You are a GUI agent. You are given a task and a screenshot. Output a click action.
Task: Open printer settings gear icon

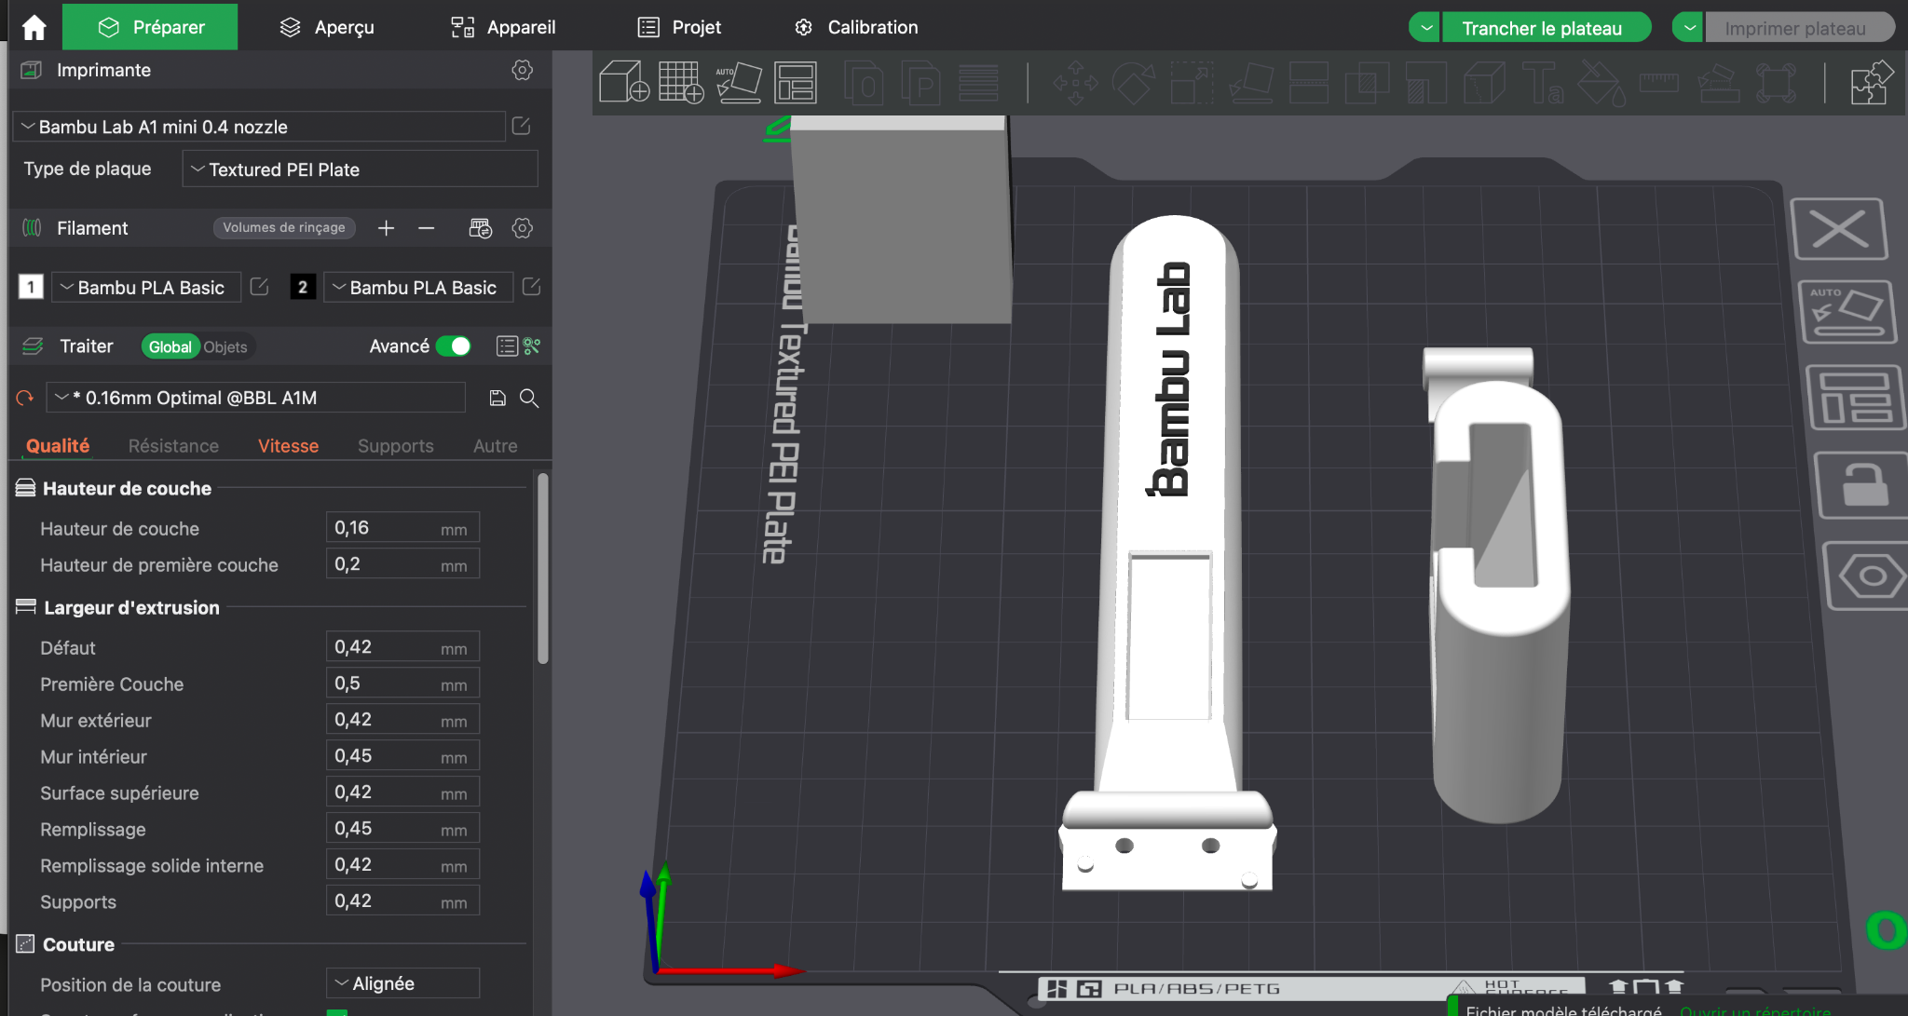[x=523, y=70]
